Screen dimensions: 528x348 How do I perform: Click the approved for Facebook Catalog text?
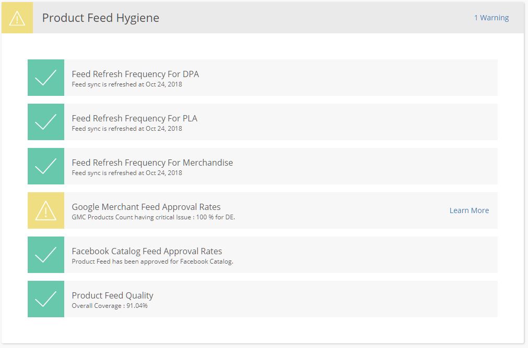pyautogui.click(x=152, y=262)
